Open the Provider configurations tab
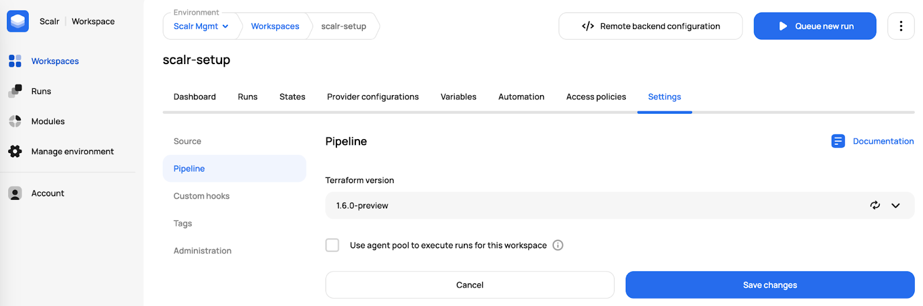The width and height of the screenshot is (923, 306). [x=373, y=97]
